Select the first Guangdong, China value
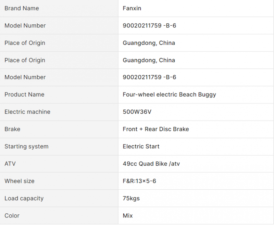Viewport: 274px width, 225px height. point(149,43)
